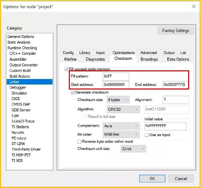Select ST-LINK in the Category list
This screenshot has height=188, width=201.
click(18, 144)
